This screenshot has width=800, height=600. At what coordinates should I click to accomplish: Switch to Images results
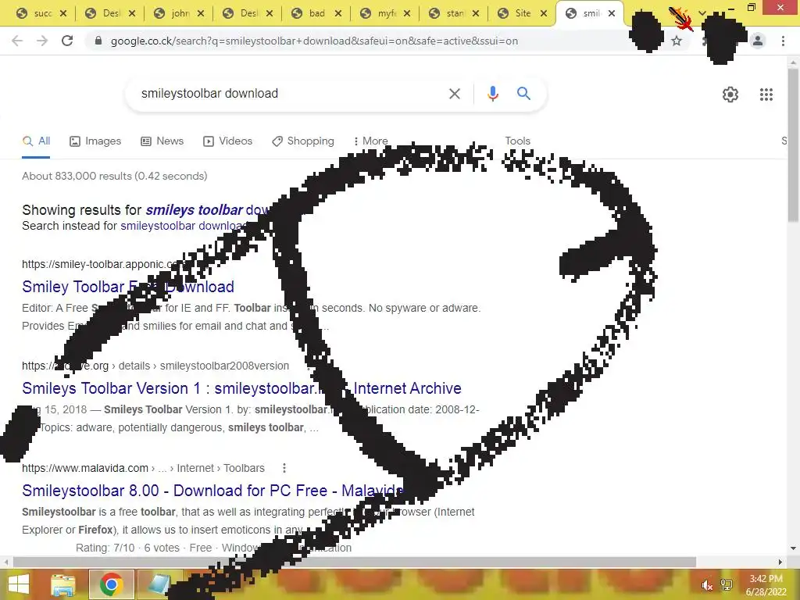(x=95, y=141)
